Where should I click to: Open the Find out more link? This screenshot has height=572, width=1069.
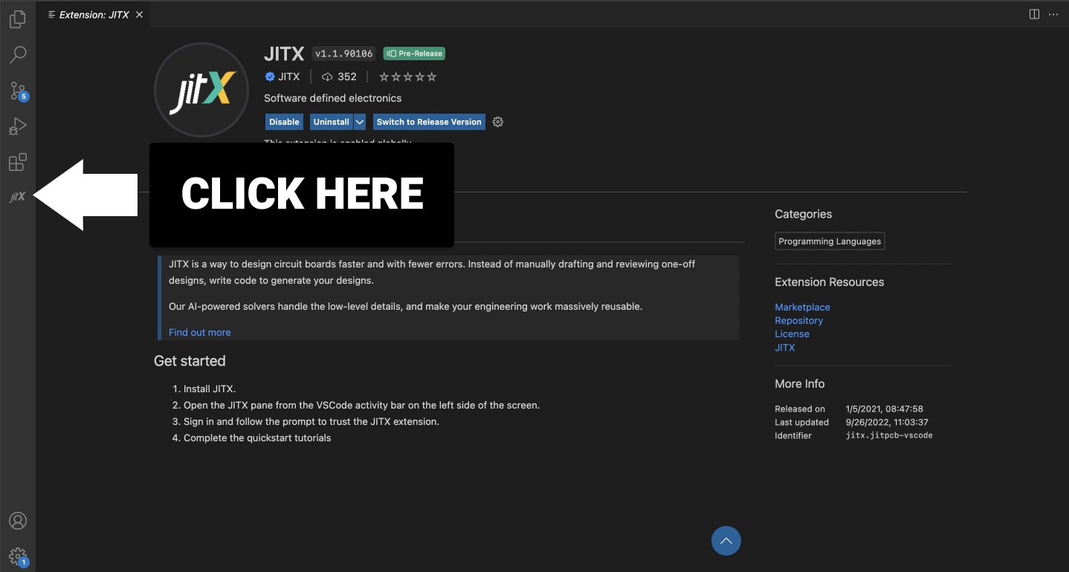tap(199, 332)
